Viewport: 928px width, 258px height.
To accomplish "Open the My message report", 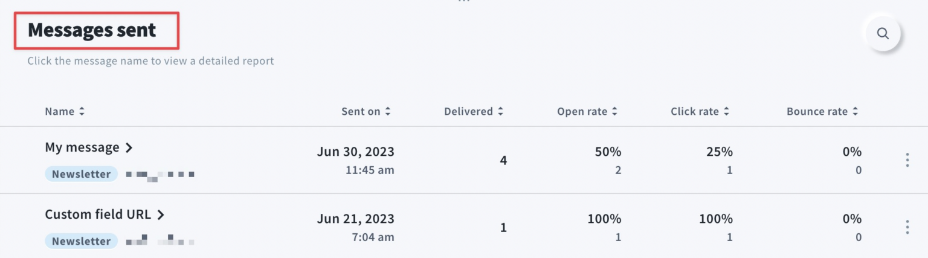I will (x=82, y=147).
